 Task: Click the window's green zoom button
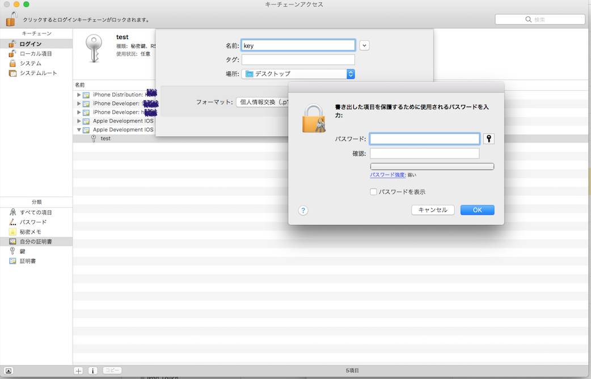click(x=26, y=4)
